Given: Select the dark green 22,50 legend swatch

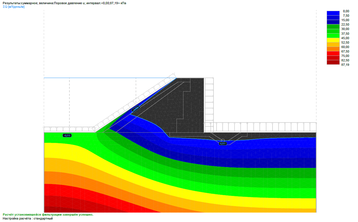Looking at the screenshot, I should (x=333, y=27).
